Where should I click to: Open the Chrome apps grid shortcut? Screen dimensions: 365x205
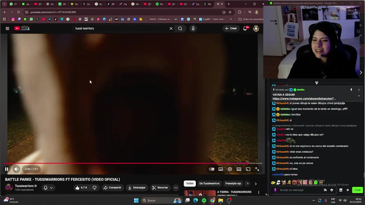tap(4, 19)
